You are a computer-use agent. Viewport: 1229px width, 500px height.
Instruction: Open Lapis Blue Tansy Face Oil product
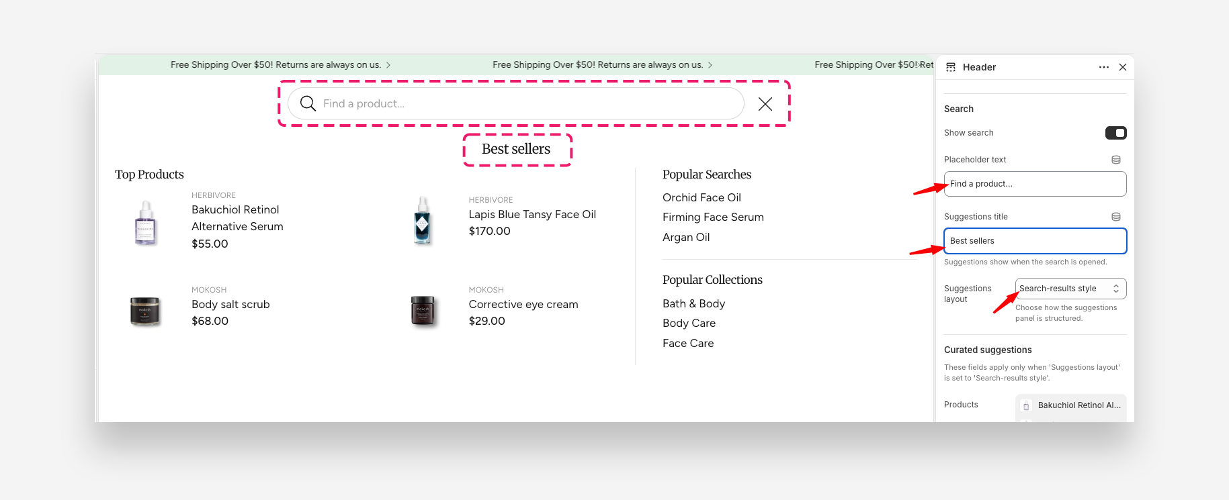pyautogui.click(x=532, y=214)
